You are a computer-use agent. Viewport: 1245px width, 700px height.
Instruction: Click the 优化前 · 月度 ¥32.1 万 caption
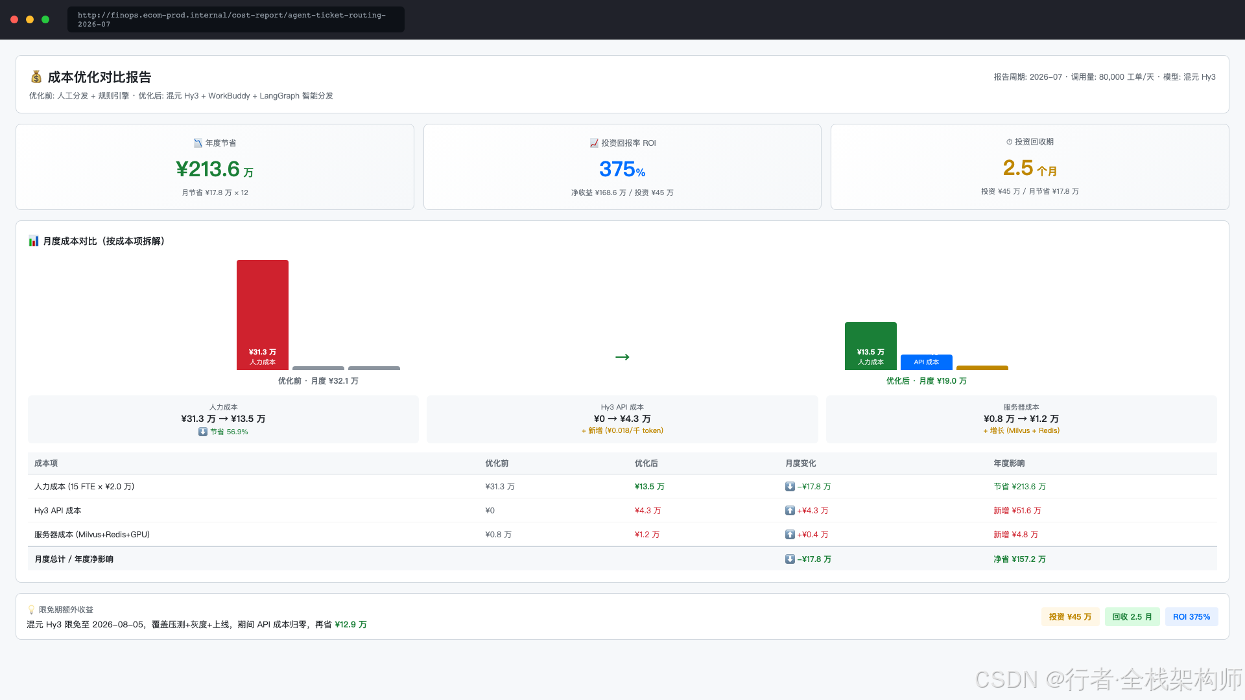click(x=318, y=381)
